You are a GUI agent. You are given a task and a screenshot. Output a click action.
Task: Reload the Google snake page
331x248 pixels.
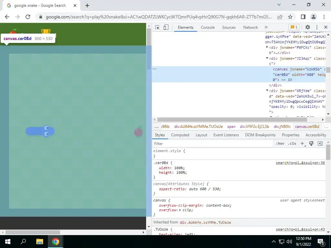pos(28,17)
